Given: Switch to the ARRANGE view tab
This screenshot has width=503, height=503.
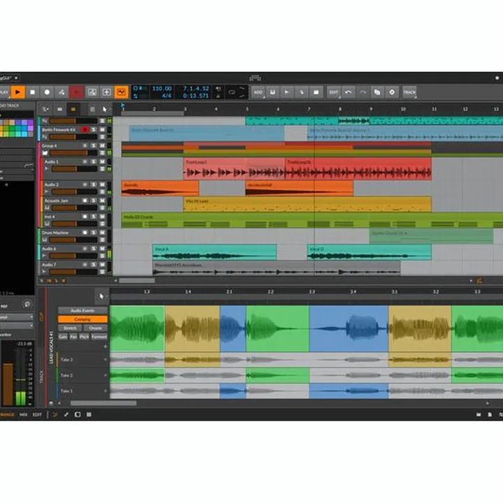Looking at the screenshot, I should [x=7, y=415].
